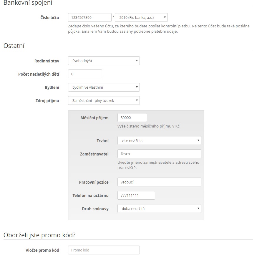257x255 pixels.
Task: Expand the Rodinný stav dropdown
Action: coord(104,61)
